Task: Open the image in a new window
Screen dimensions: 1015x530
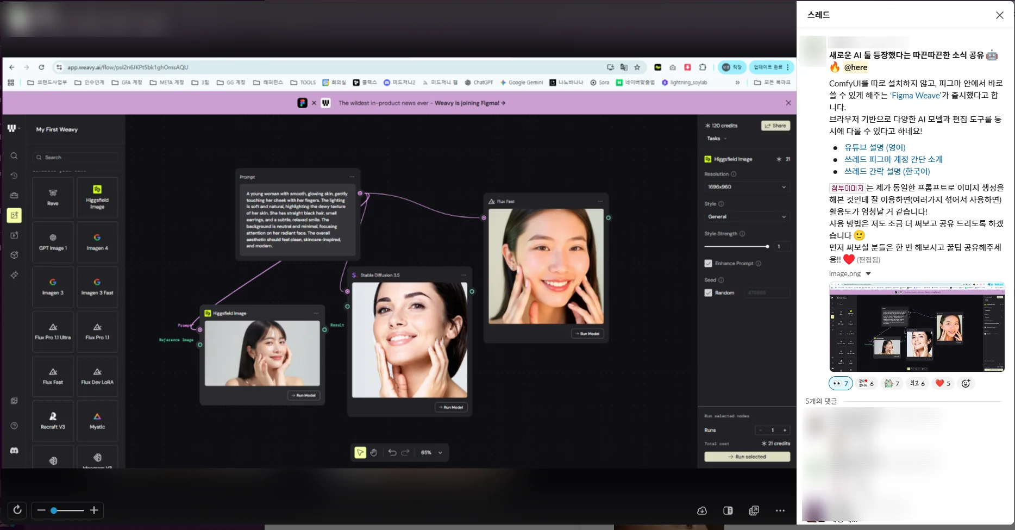Action: click(754, 511)
